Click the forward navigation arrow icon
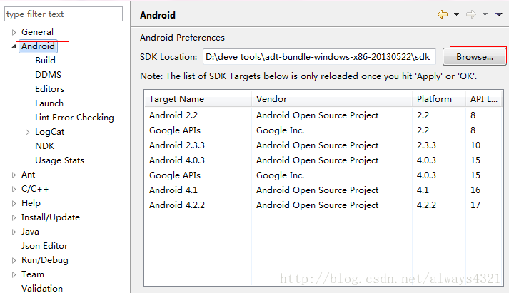This screenshot has width=509, height=293. 471,14
